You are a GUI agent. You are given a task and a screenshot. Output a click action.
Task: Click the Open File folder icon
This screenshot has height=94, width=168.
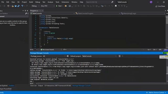click(x=13, y=6)
